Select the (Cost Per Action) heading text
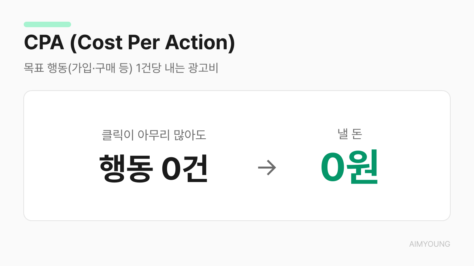The image size is (474, 266). click(x=152, y=43)
